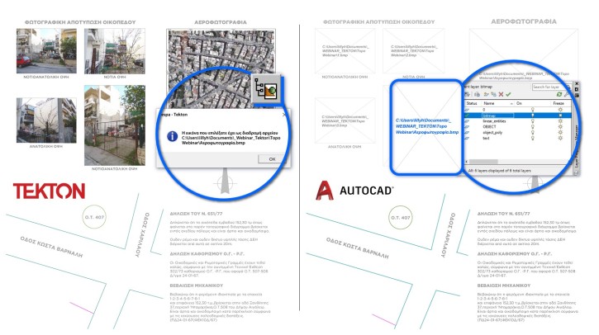
Task: Click the tall gate photo in Tekton
Action: coord(115,125)
